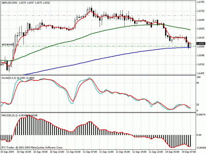The width and height of the screenshot is (206, 154).
Task: Select price scale value 1.6650
Action: point(201,29)
